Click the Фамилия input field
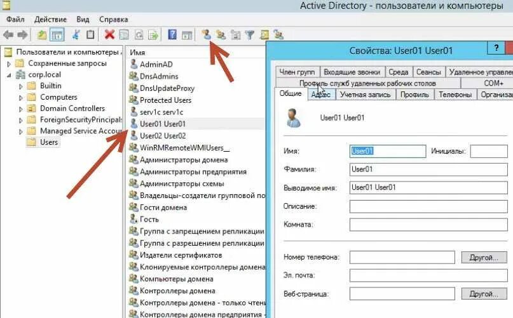Screen dimensions: 513x318 (428, 169)
